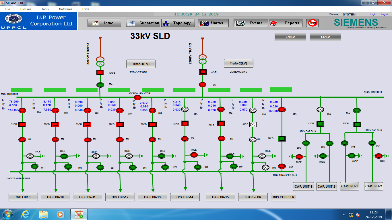Toggle the red 89A isolator below Trafo-2 LVCB
The width and height of the screenshot is (392, 220).
[203, 85]
